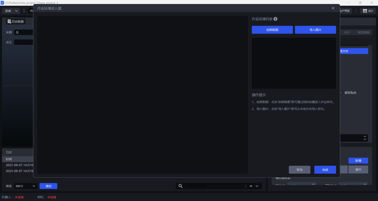Select the 紧密贴合 radio option
The height and width of the screenshot is (201, 378).
(341, 93)
